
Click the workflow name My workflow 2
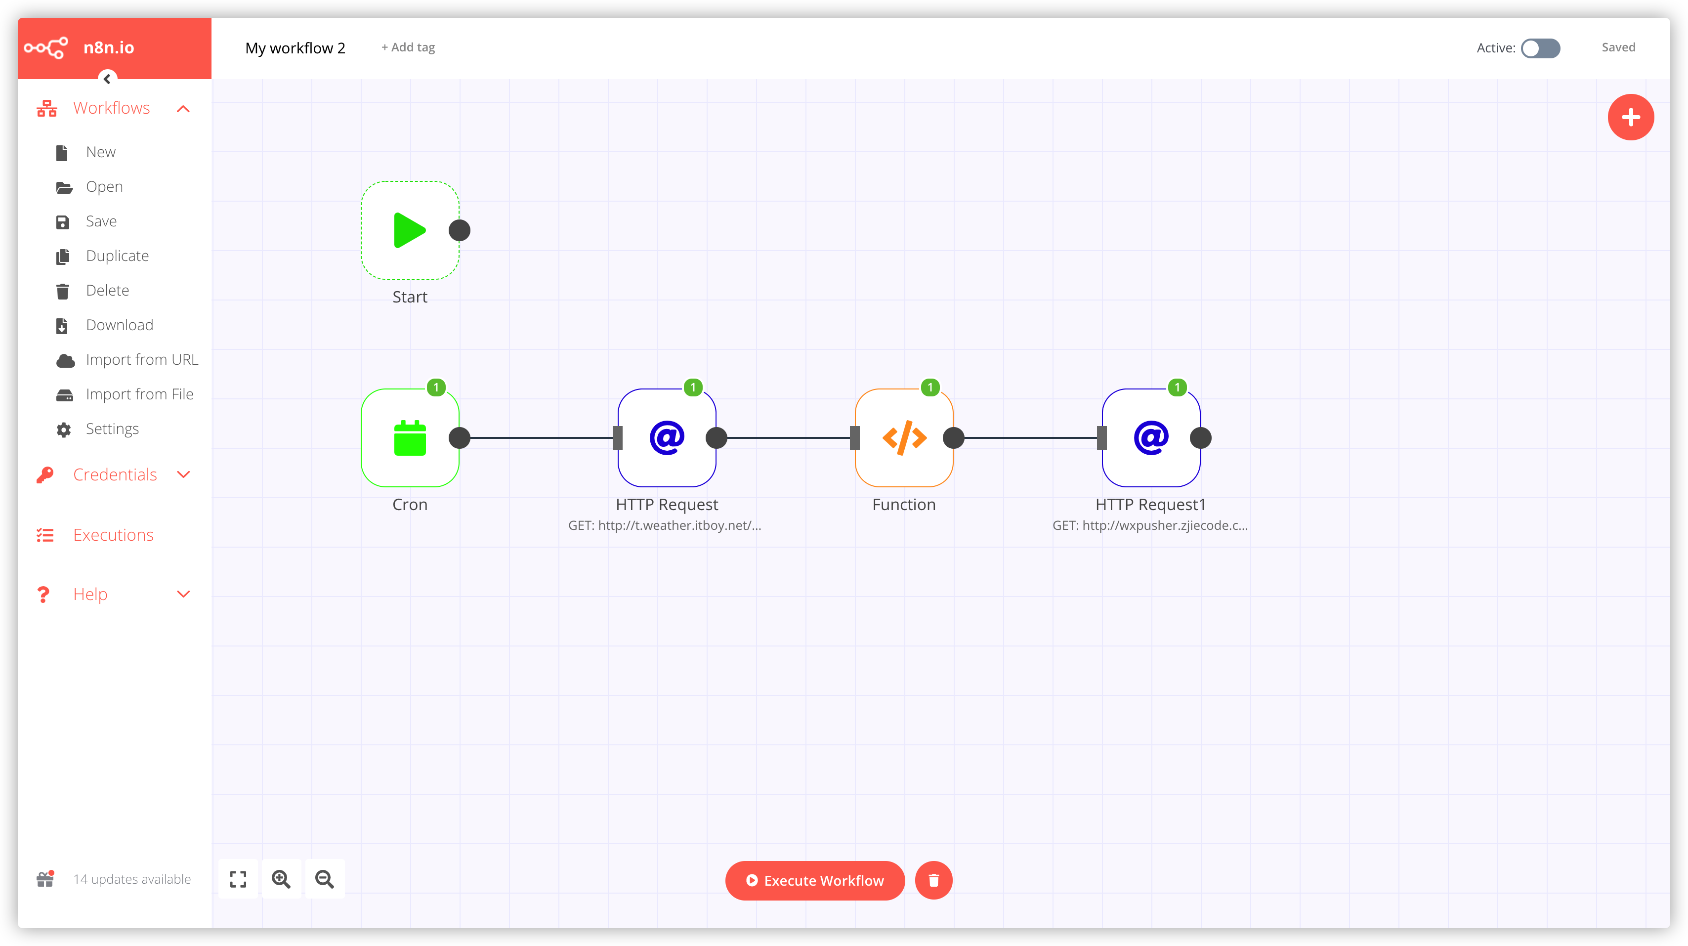coord(295,48)
